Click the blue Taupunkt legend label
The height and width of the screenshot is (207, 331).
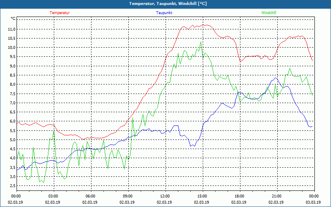(x=164, y=13)
